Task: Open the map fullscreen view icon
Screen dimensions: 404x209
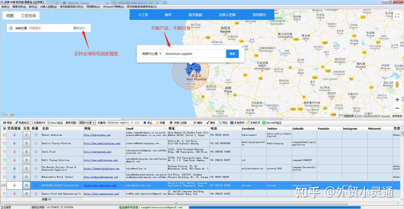Action: pyautogui.click(x=397, y=16)
